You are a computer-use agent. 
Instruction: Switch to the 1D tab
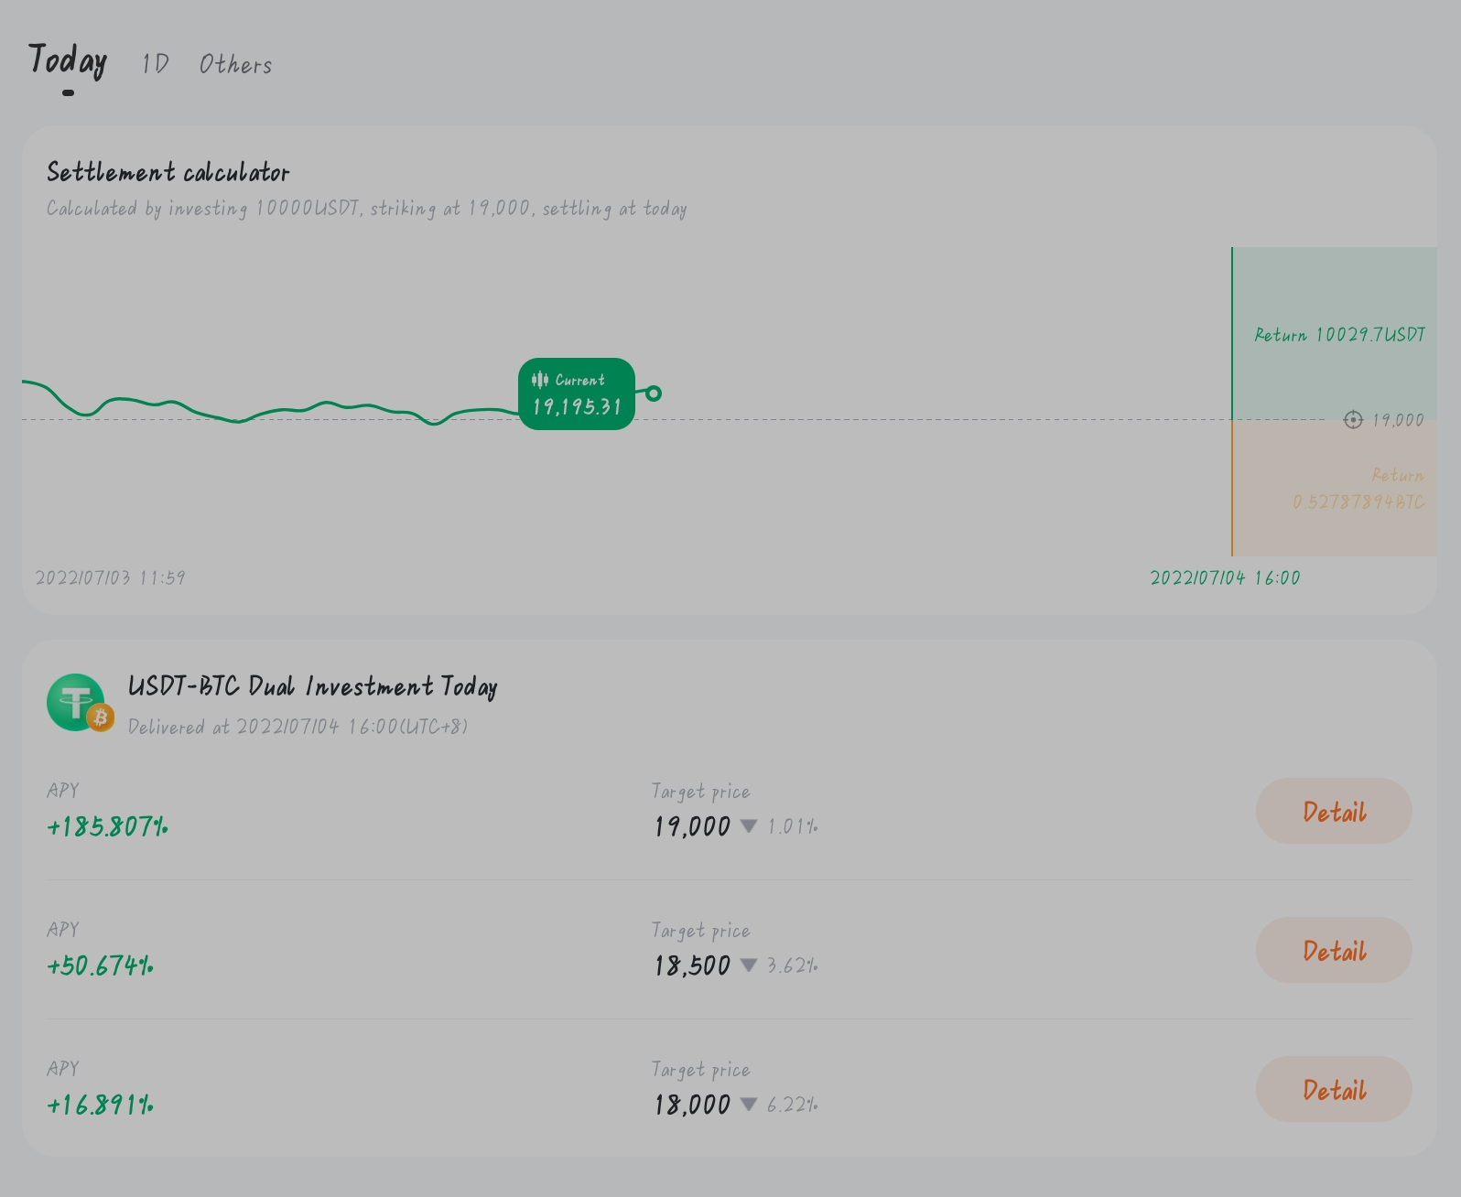155,64
